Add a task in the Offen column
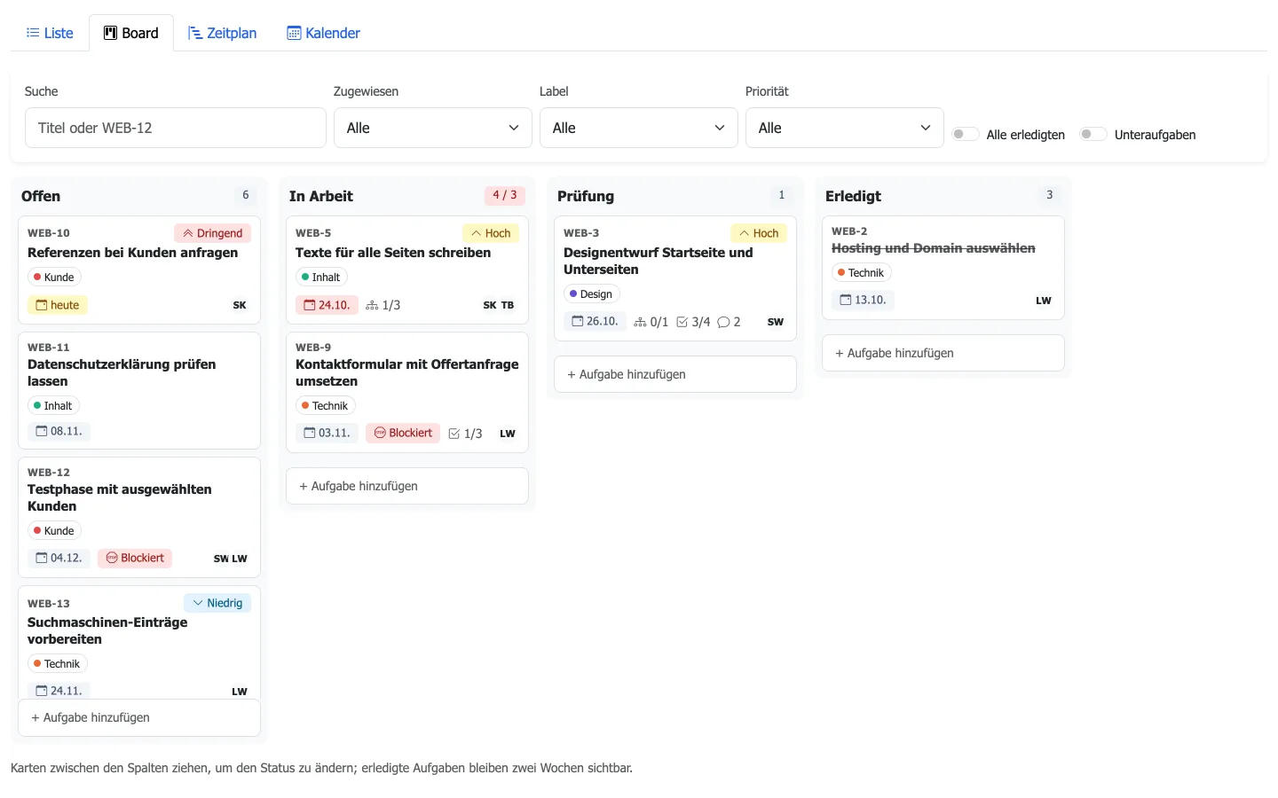1278x798 pixels. [x=139, y=717]
